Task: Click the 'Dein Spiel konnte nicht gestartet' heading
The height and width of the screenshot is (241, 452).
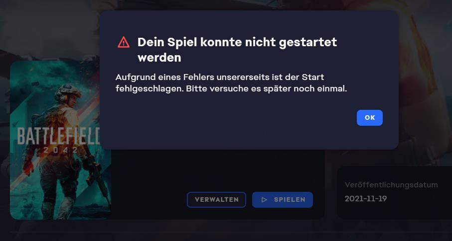Action: tap(237, 42)
